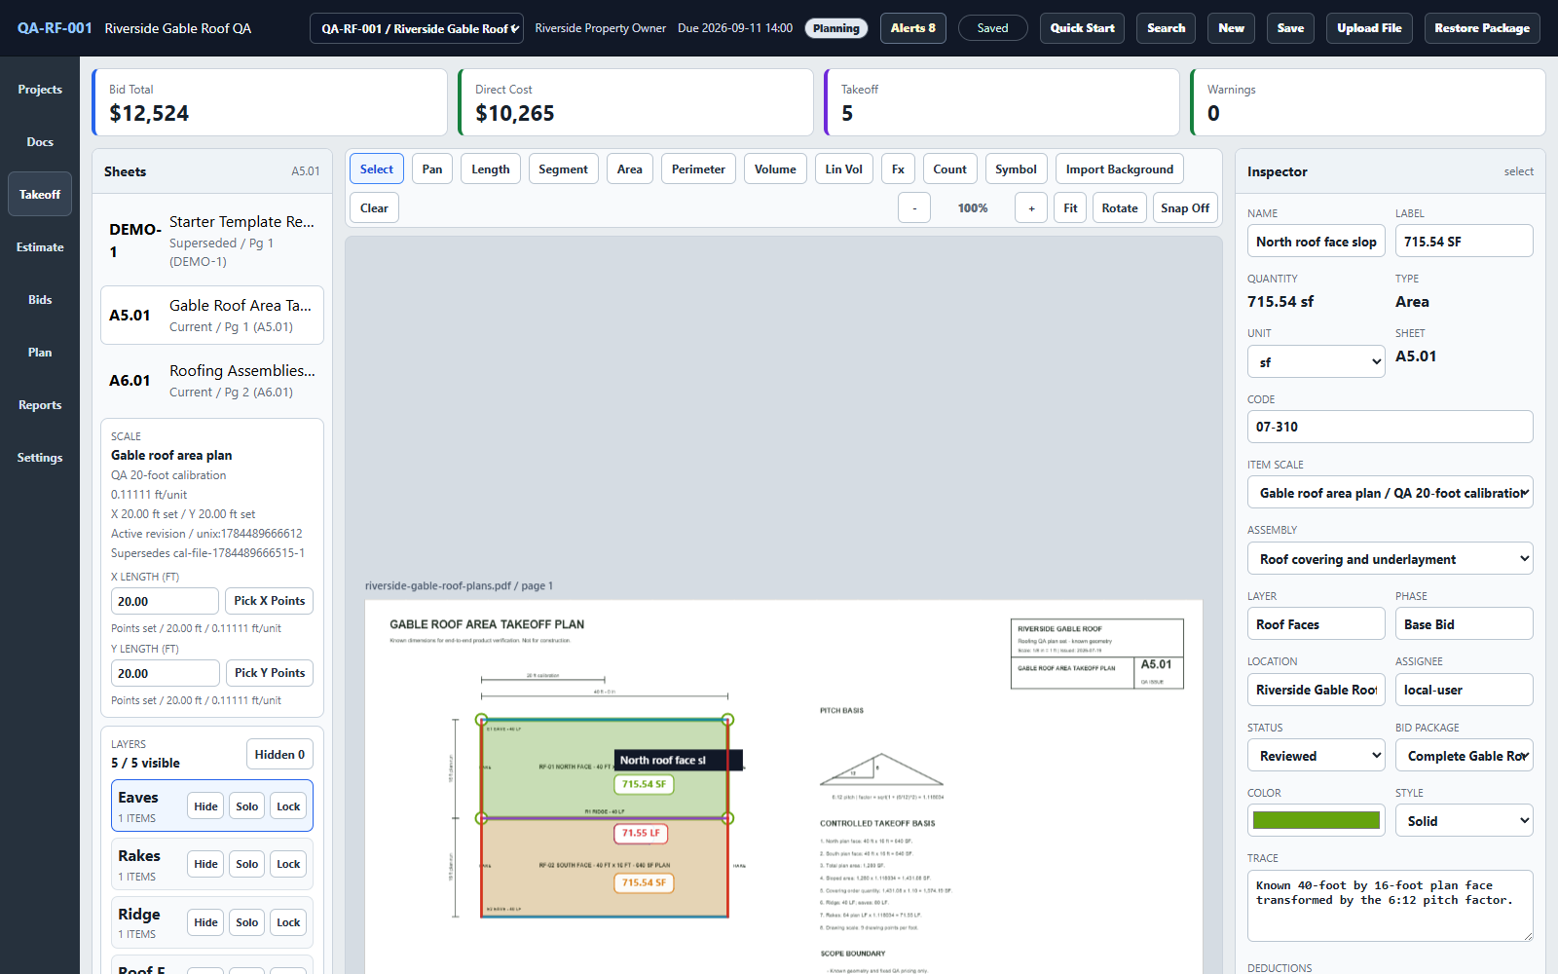Select DEMO-1 Starter Template sheet
The image size is (1558, 974).
click(212, 241)
